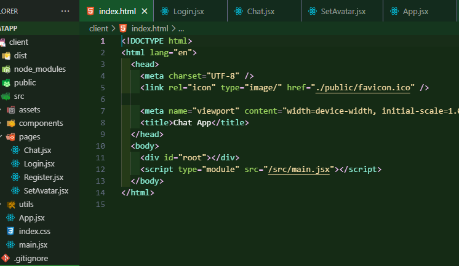The width and height of the screenshot is (459, 266).
Task: Close the index.html tab
Action: [145, 11]
